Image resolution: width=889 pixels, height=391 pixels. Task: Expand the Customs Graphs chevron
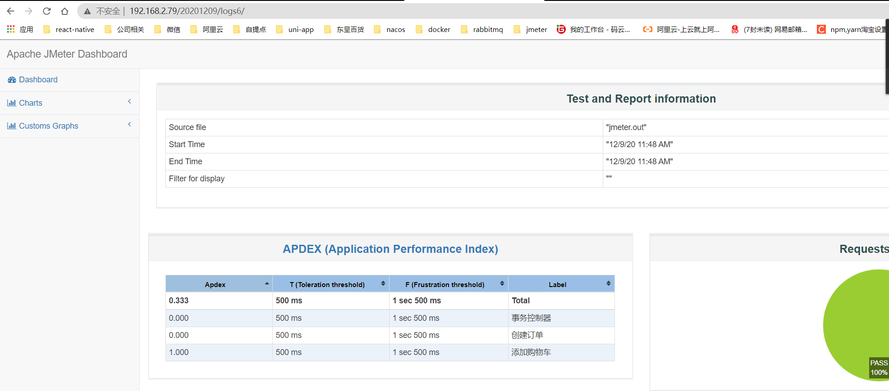pyautogui.click(x=129, y=125)
